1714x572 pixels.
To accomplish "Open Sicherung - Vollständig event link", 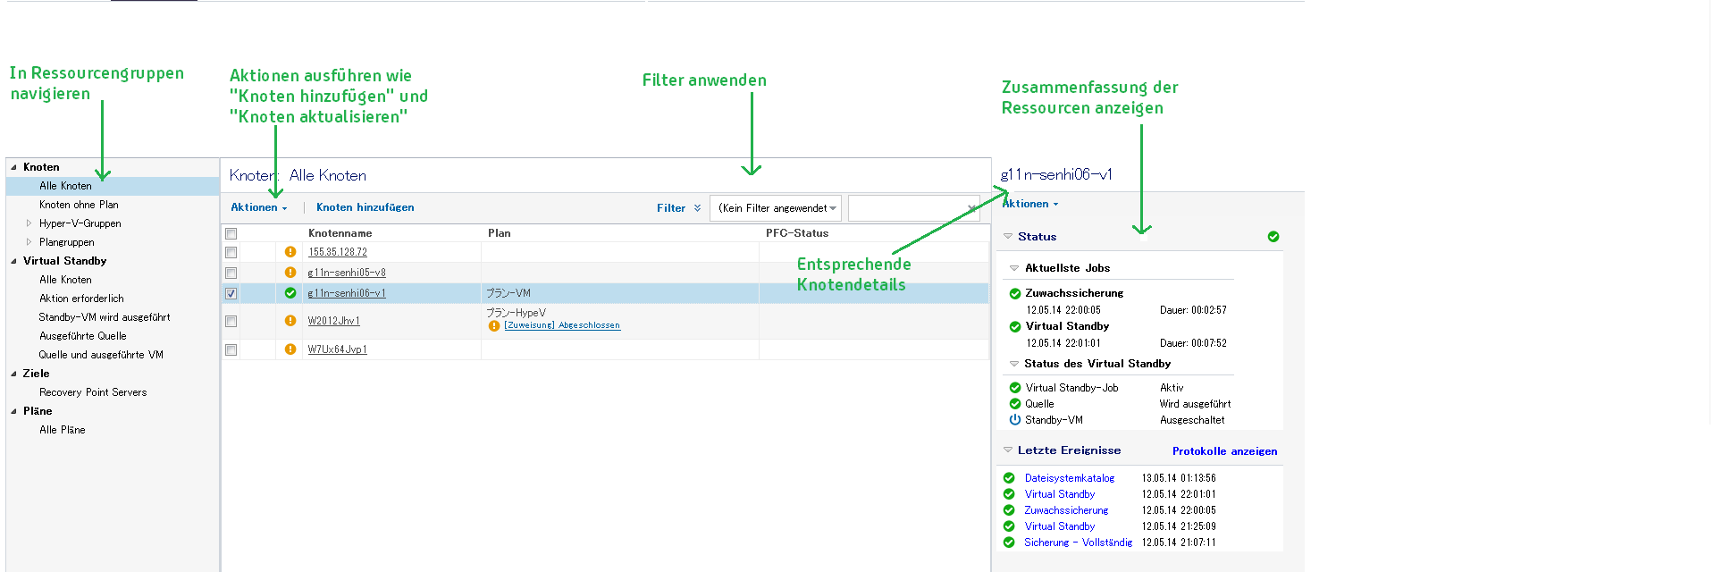I will pos(1079,543).
